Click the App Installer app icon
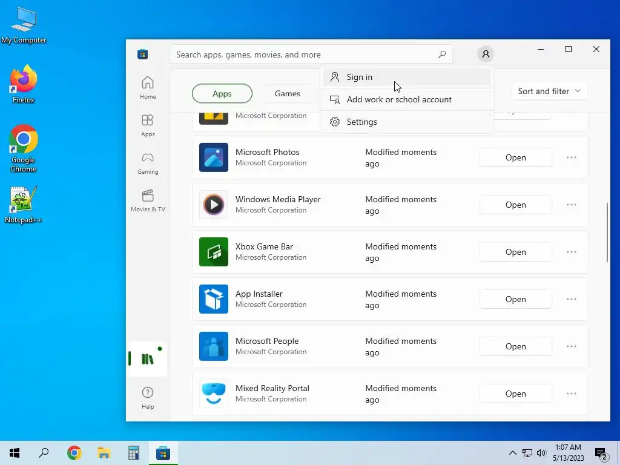Screen dimensions: 620x465 [x=214, y=299]
